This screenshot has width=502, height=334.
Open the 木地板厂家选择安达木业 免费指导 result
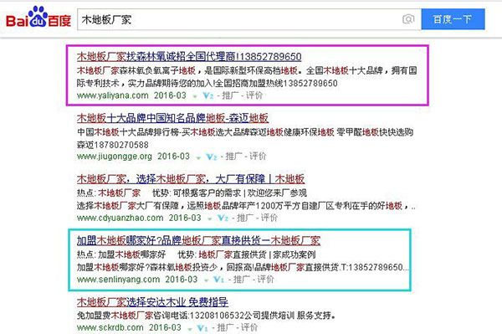click(x=152, y=302)
